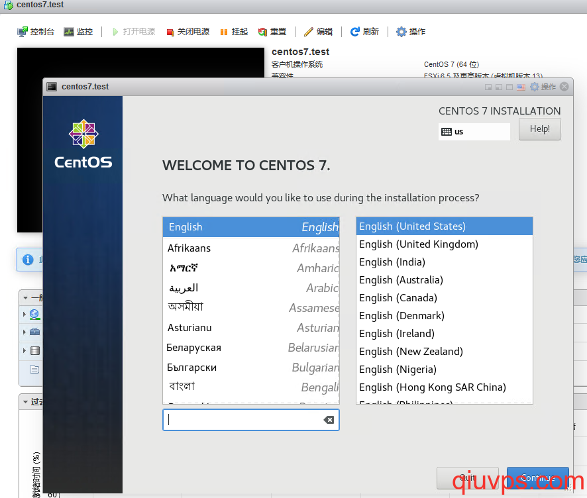Image resolution: width=587 pixels, height=498 pixels.
Task: Select Amharic in the language list
Action: pos(251,268)
